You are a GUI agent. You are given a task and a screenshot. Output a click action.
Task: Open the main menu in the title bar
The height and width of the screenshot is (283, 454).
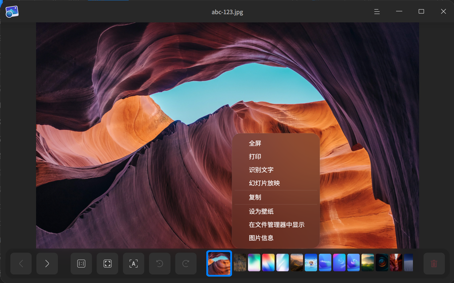377,11
